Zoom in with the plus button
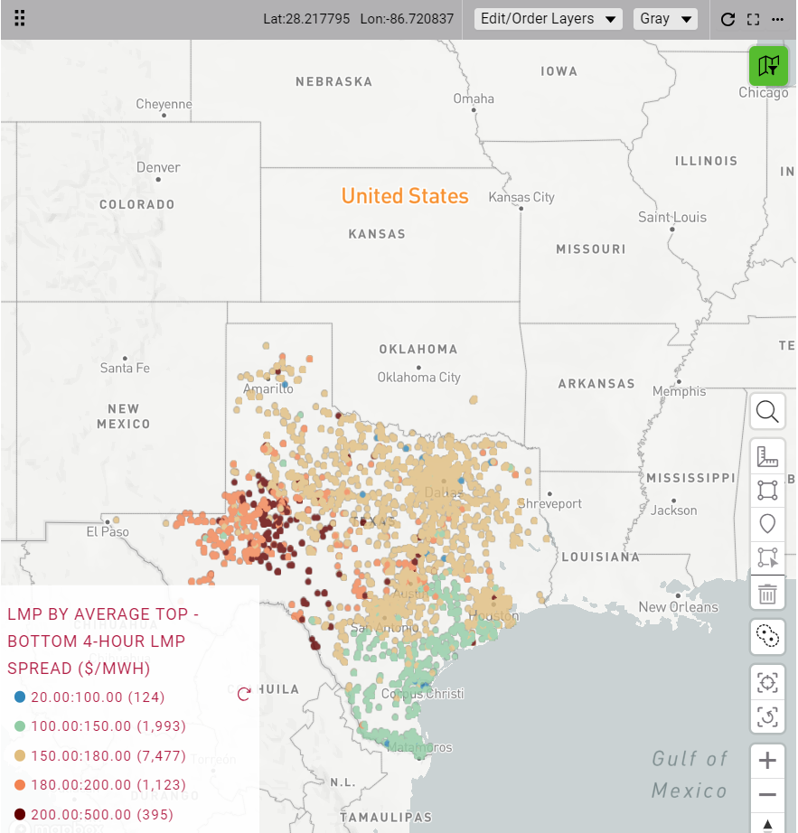The height and width of the screenshot is (833, 798). click(x=767, y=761)
